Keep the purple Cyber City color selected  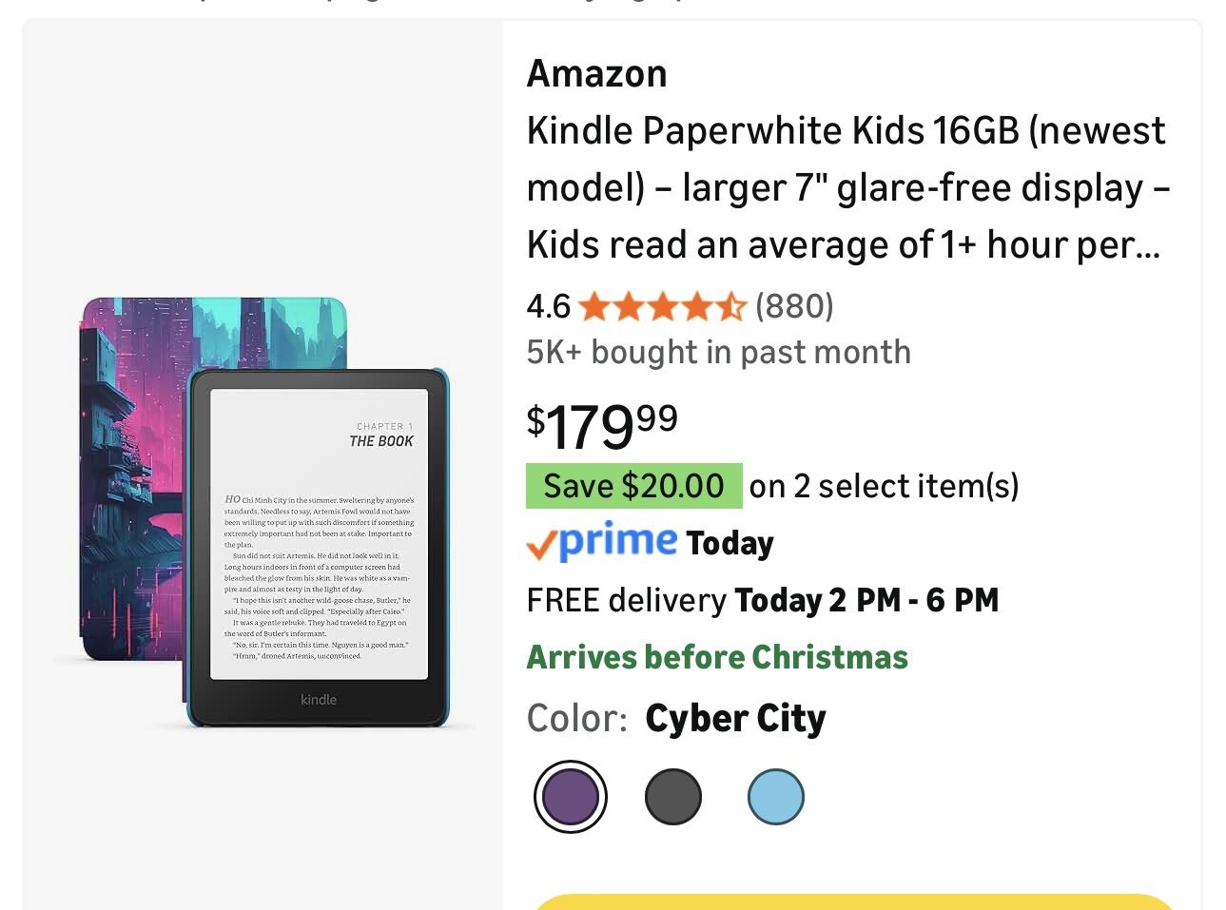pyautogui.click(x=570, y=796)
